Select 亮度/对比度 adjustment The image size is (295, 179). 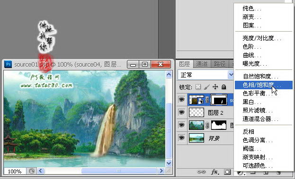click(263, 38)
